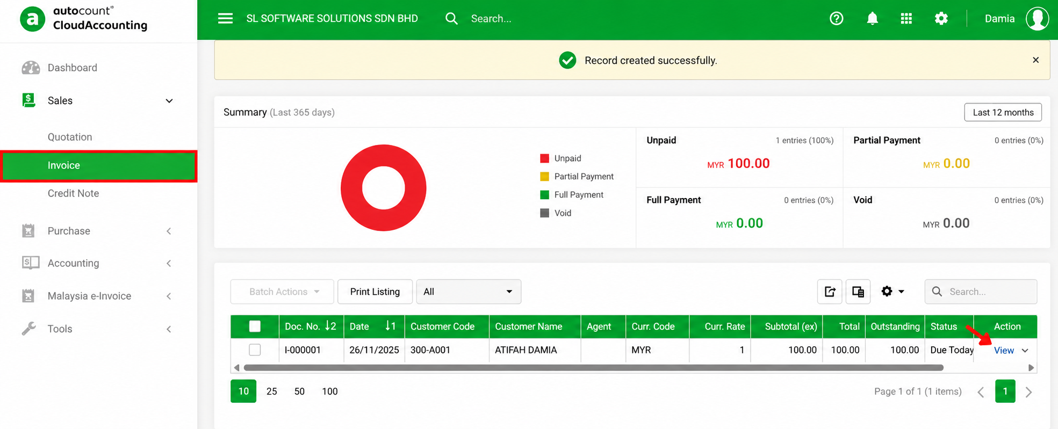1058x429 pixels.
Task: Set page size to 50
Action: [299, 391]
